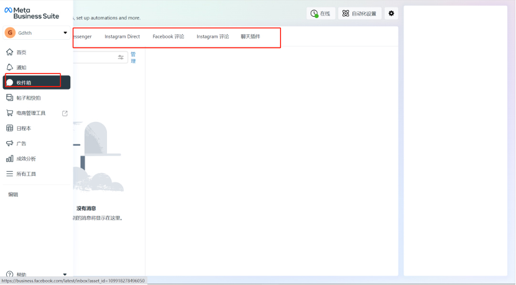Open the search filter sliders icon
The image size is (516, 285).
coord(121,57)
